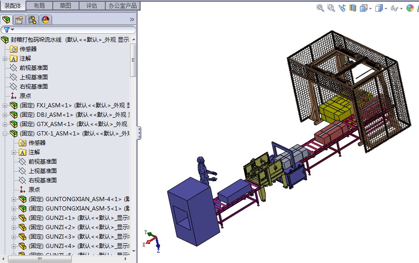Screen dimensions: 419x263
Task: Switch to the 评估 tab
Action: pos(91,6)
